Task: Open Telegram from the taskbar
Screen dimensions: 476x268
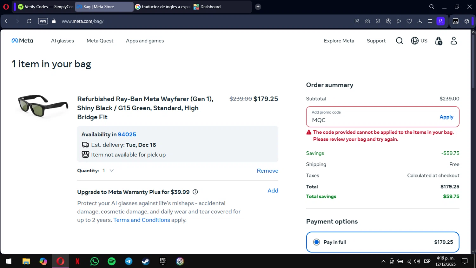Action: click(x=129, y=261)
